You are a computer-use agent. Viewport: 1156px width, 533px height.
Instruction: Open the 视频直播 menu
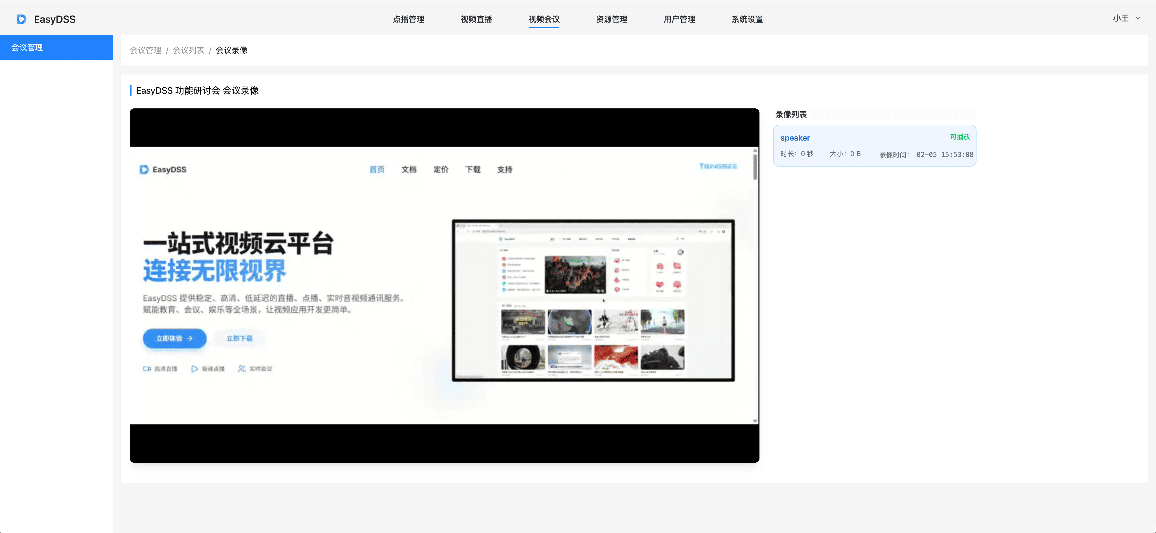pos(476,19)
